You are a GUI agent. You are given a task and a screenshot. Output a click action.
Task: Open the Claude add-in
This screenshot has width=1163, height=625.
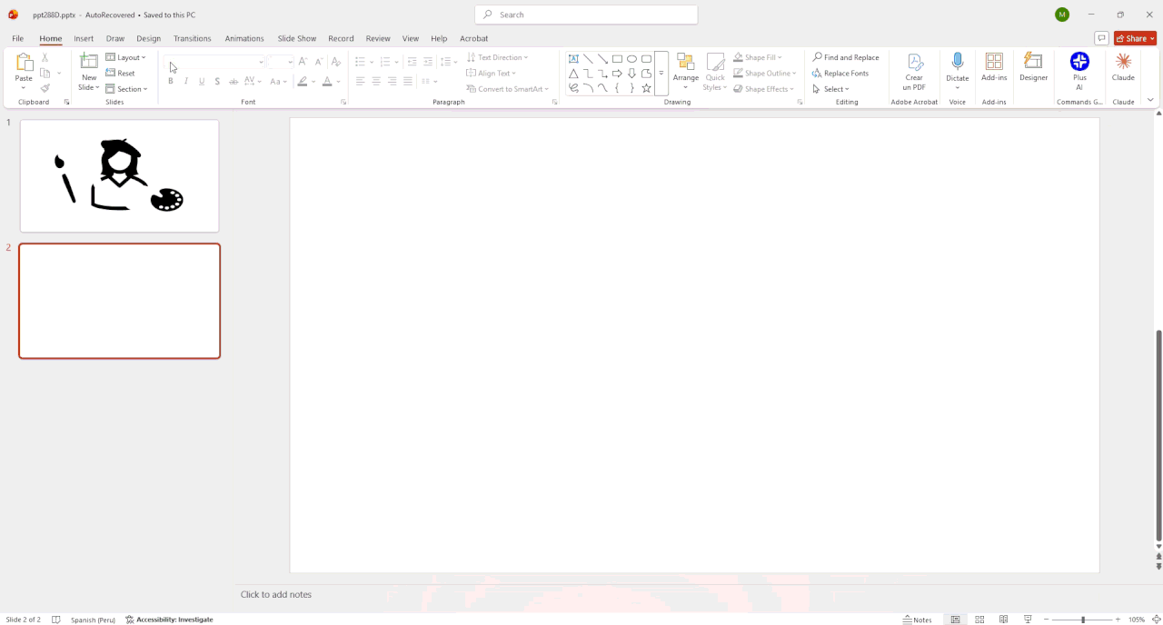click(x=1124, y=67)
